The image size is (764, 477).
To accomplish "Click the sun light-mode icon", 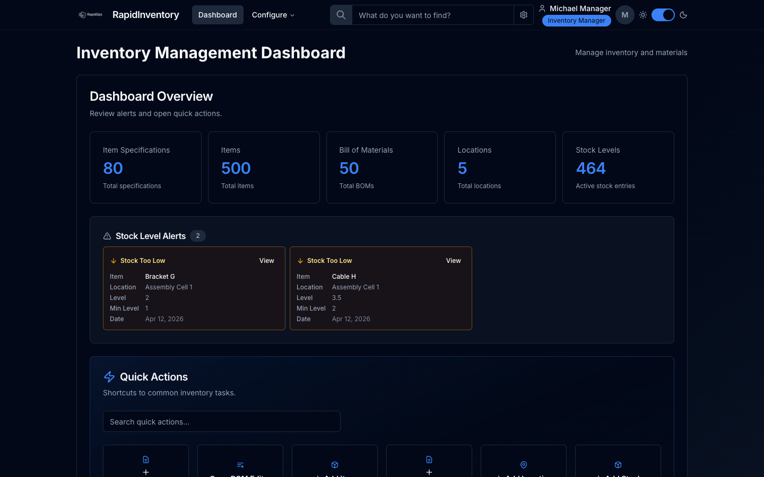I will (643, 15).
